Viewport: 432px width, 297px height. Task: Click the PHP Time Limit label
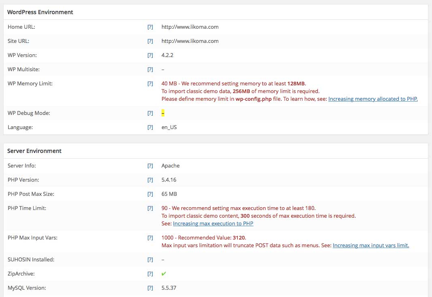click(x=27, y=208)
